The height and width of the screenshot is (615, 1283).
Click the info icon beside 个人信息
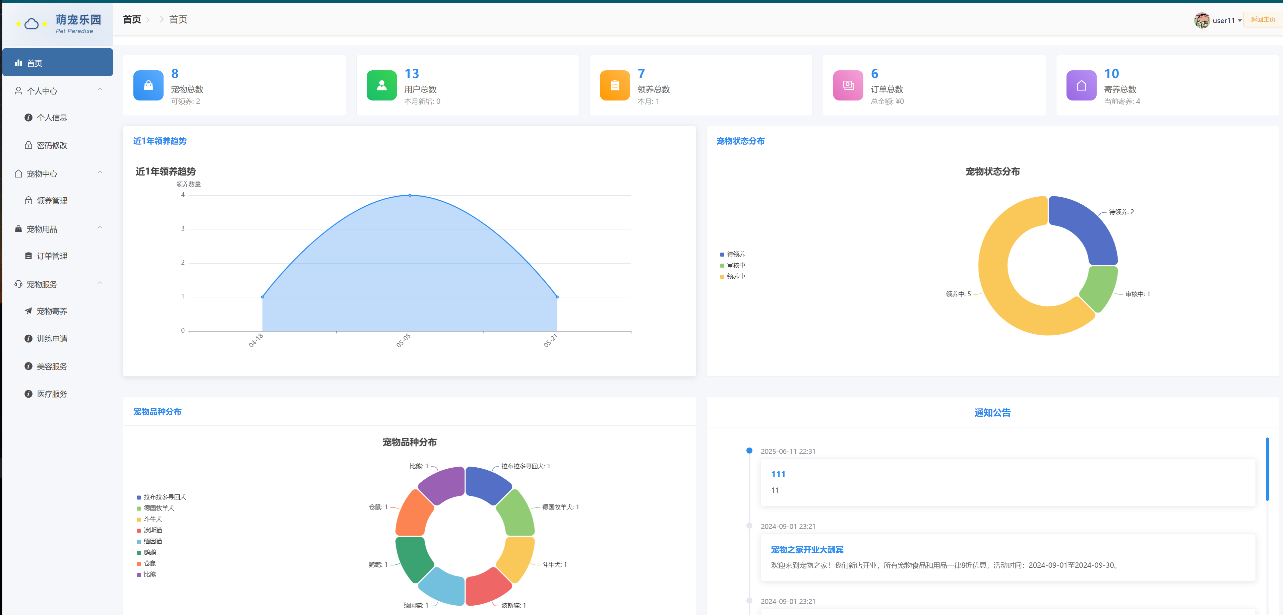pyautogui.click(x=28, y=118)
